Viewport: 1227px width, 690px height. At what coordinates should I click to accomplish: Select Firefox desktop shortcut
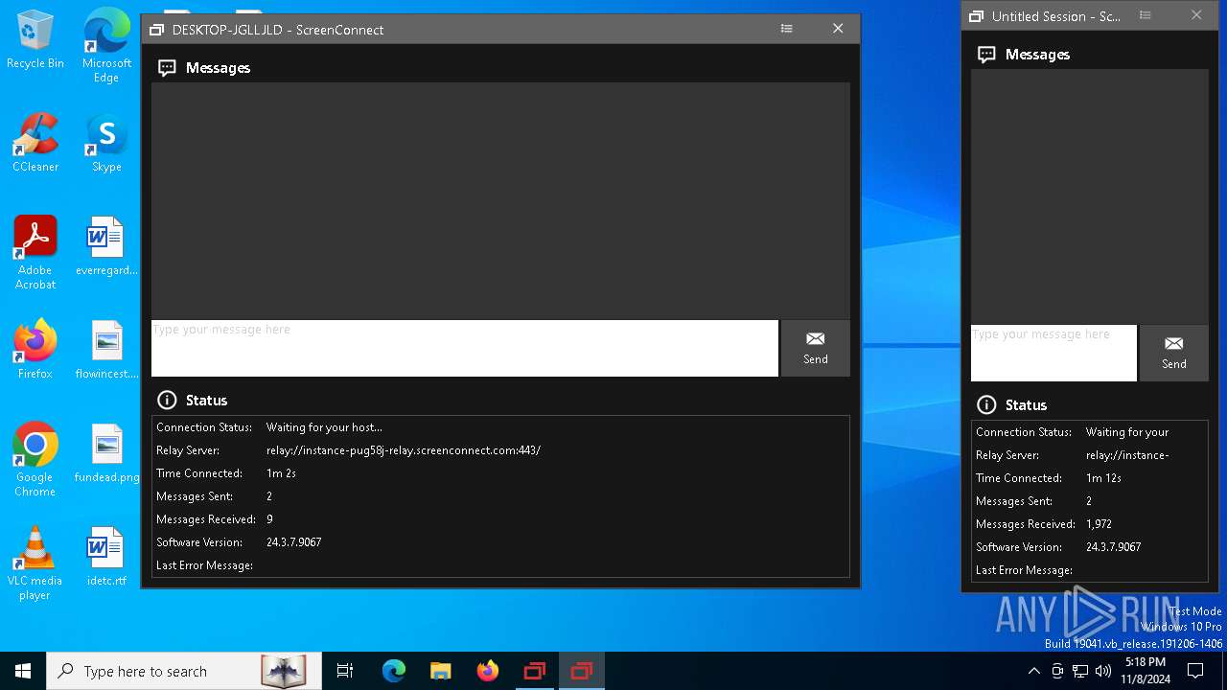pyautogui.click(x=35, y=351)
